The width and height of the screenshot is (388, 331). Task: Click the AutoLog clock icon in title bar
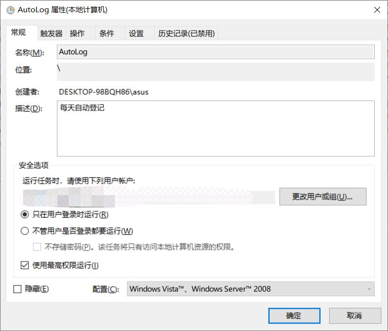[10, 10]
